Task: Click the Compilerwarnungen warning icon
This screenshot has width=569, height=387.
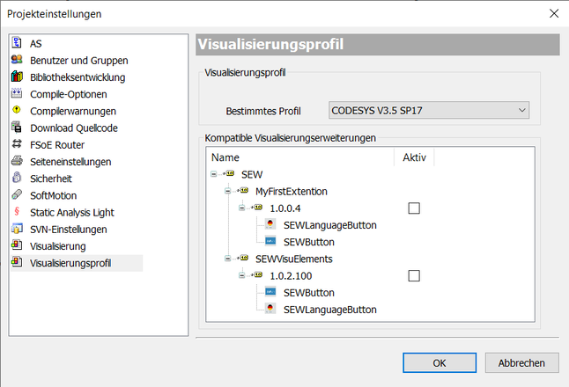Action: 18,111
